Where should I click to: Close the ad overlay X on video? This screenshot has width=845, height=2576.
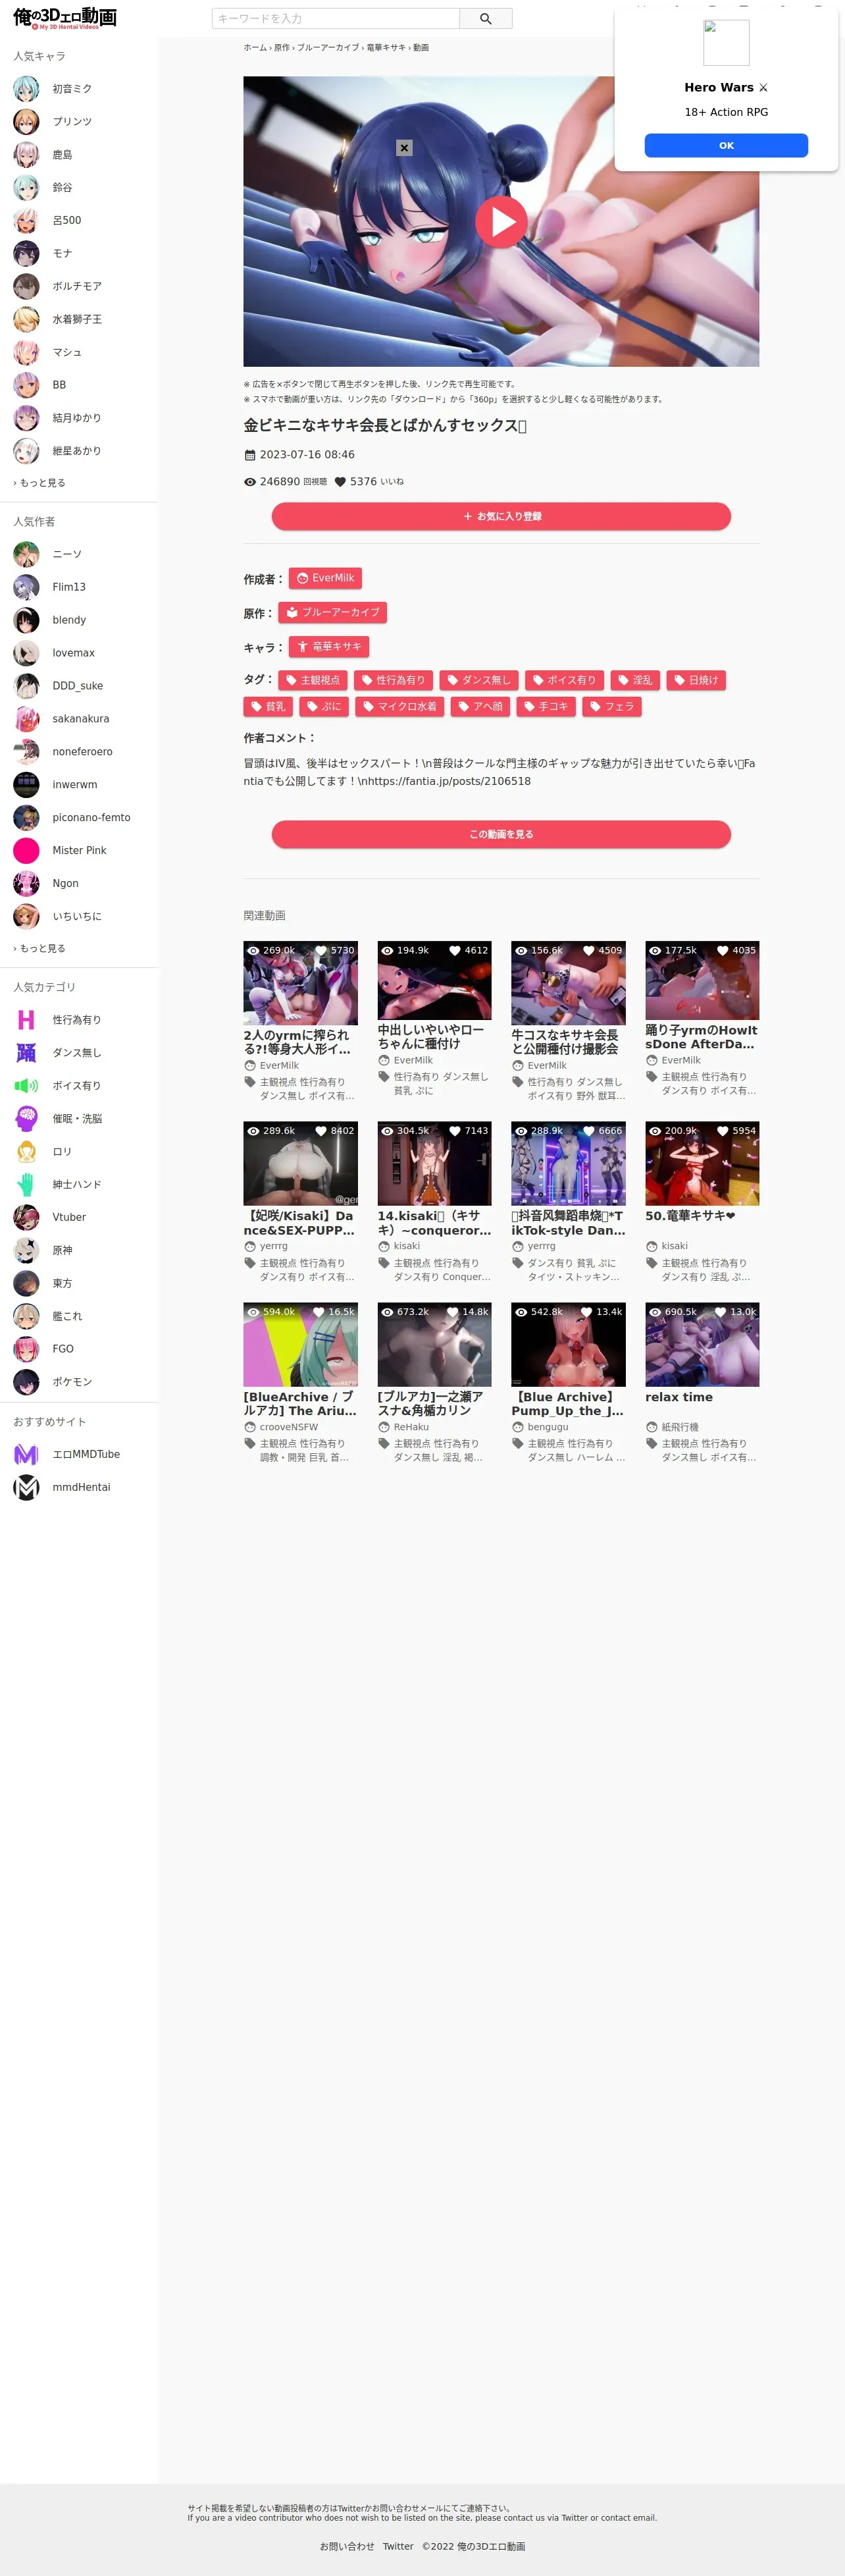pyautogui.click(x=404, y=148)
